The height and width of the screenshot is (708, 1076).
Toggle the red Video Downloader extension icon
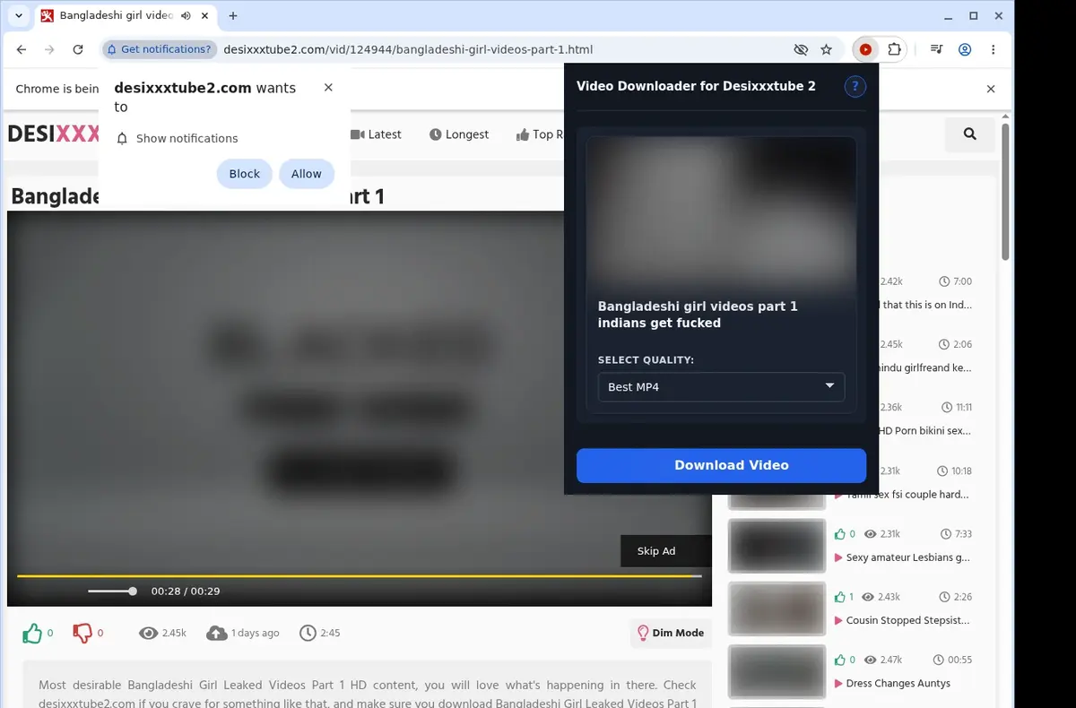click(865, 50)
